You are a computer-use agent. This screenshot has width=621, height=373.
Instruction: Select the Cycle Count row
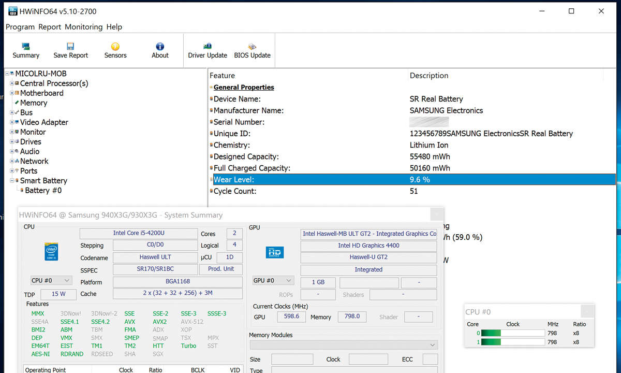point(412,191)
